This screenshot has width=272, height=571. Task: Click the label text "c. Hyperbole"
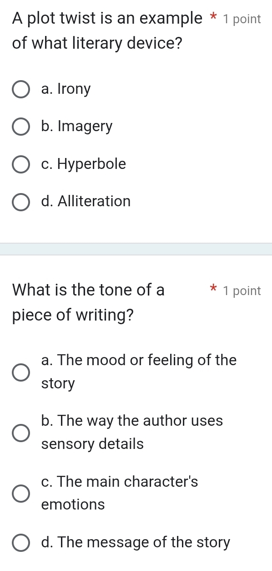coord(83,164)
